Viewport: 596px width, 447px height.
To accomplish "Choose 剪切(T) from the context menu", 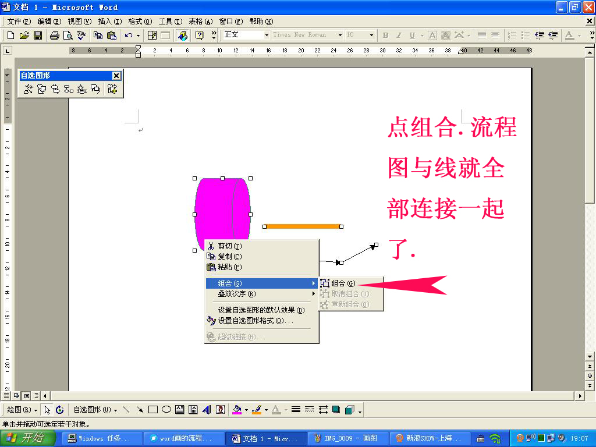I will (261, 246).
